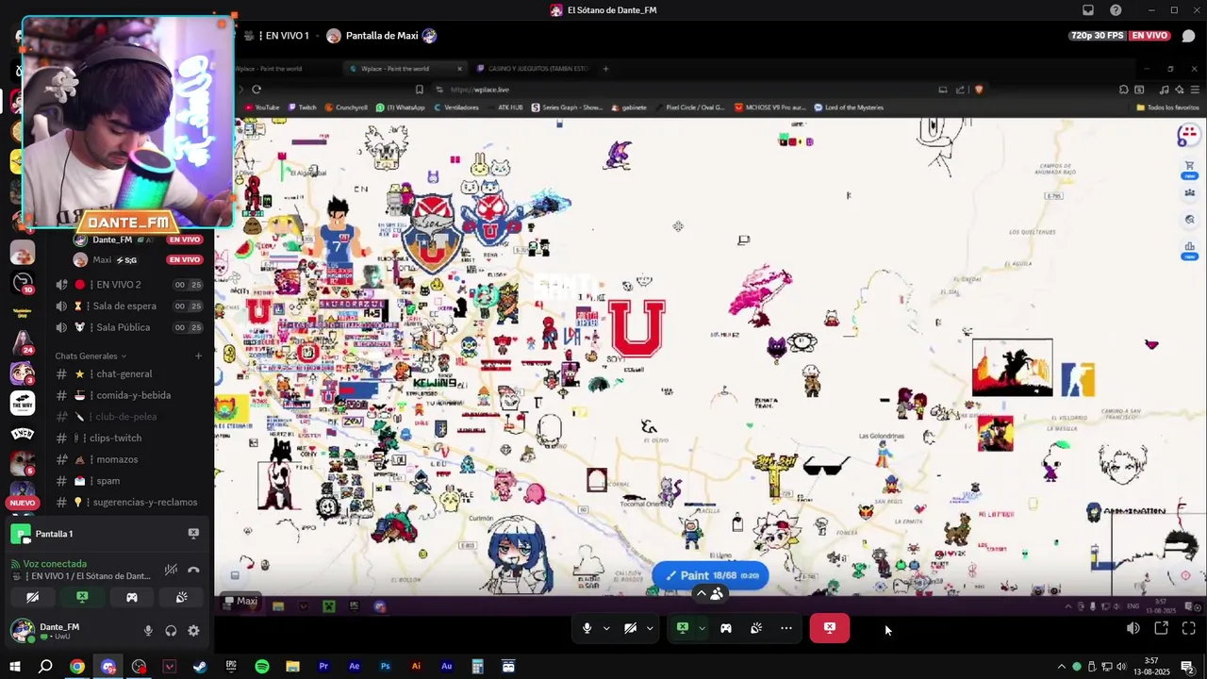
Task: Toggle screen share in stream control bar
Action: (683, 628)
